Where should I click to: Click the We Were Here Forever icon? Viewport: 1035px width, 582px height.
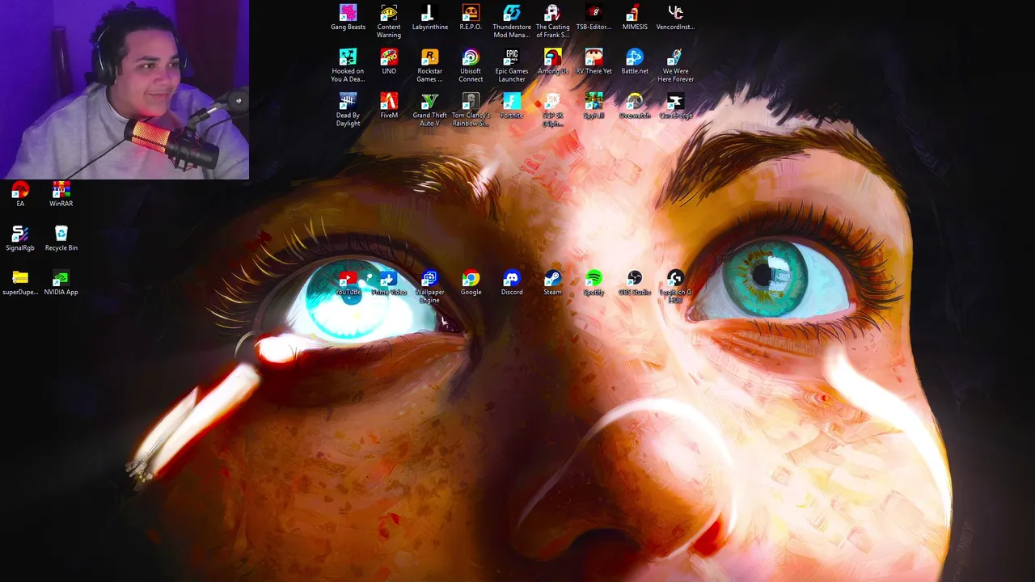pos(675,65)
